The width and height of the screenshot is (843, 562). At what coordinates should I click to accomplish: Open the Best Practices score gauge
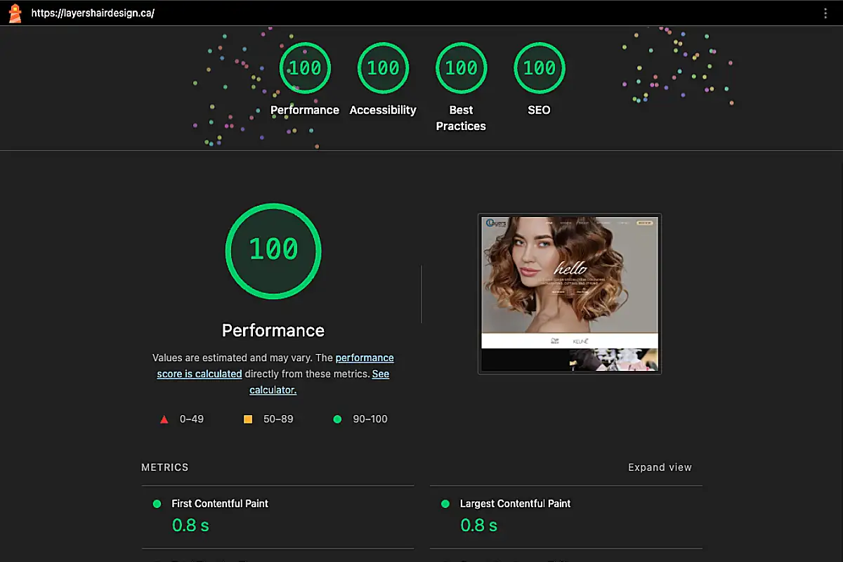(x=461, y=67)
